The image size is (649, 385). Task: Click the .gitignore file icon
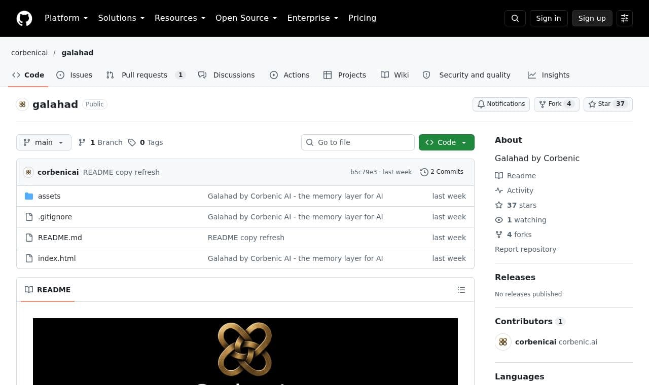tap(29, 217)
